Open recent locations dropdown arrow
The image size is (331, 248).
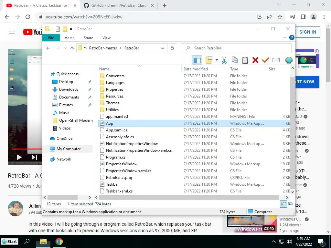tap(65, 48)
